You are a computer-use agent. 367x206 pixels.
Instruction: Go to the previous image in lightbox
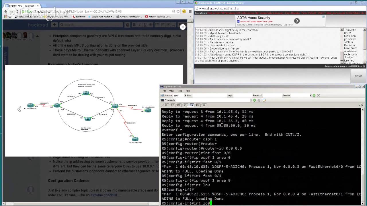tap(19, 109)
